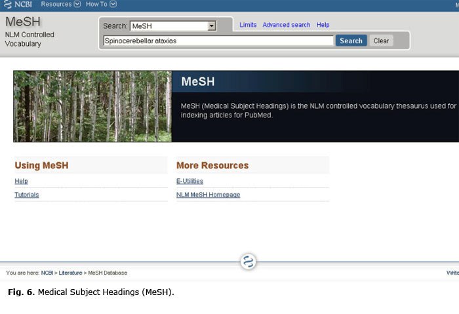Select Literature in the breadcrumb trail
The width and height of the screenshot is (459, 314).
click(70, 273)
